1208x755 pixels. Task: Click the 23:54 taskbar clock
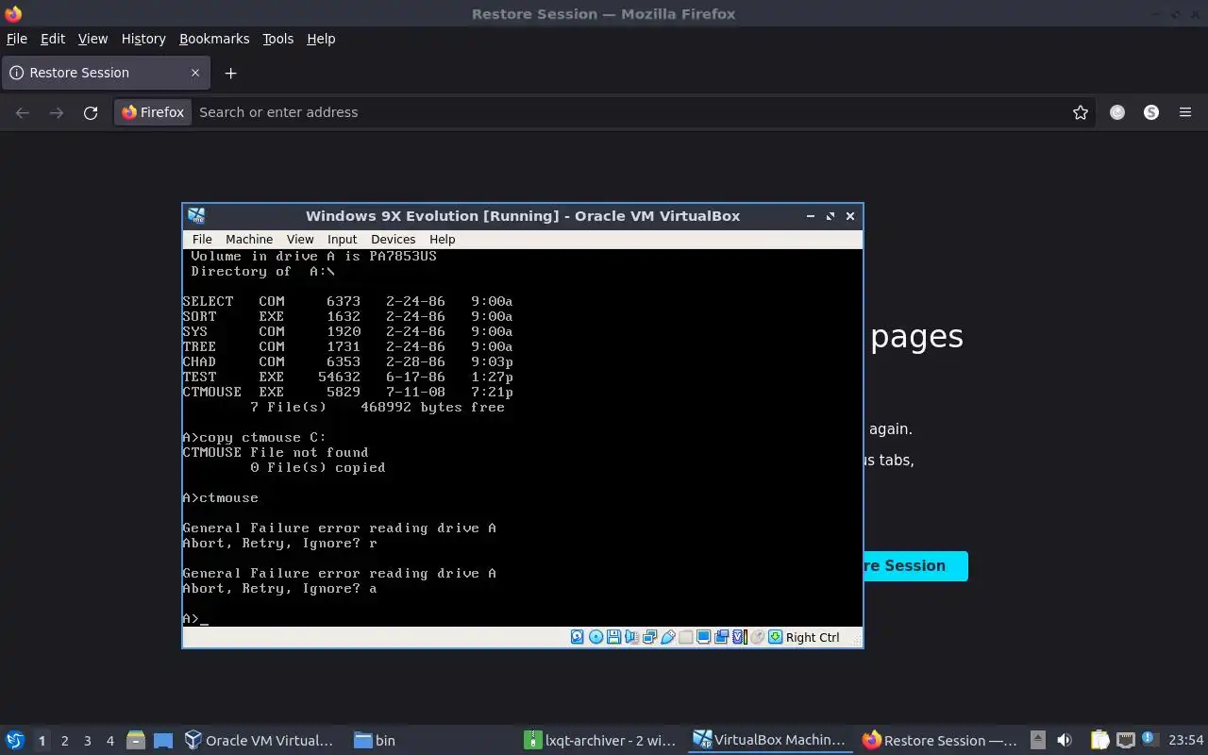1185,740
